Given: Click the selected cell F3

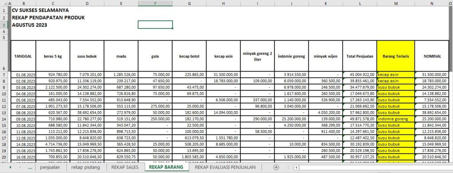Looking at the screenshot, I should click(x=155, y=25).
